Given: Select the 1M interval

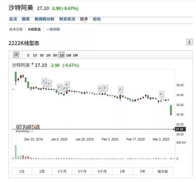Looking at the screenshot, I should [75, 55].
